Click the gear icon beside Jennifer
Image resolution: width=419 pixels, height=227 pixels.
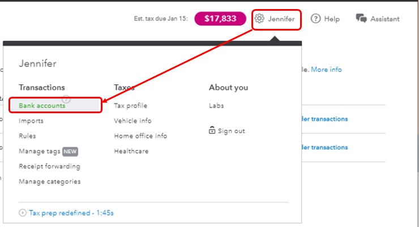(259, 19)
